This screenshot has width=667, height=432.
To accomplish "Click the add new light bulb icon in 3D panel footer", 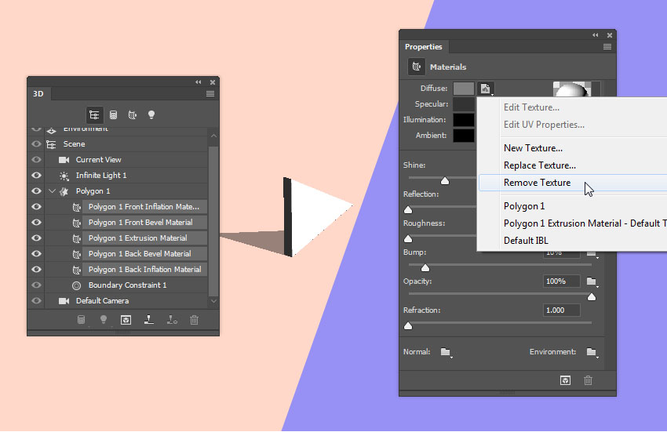I will pos(104,320).
